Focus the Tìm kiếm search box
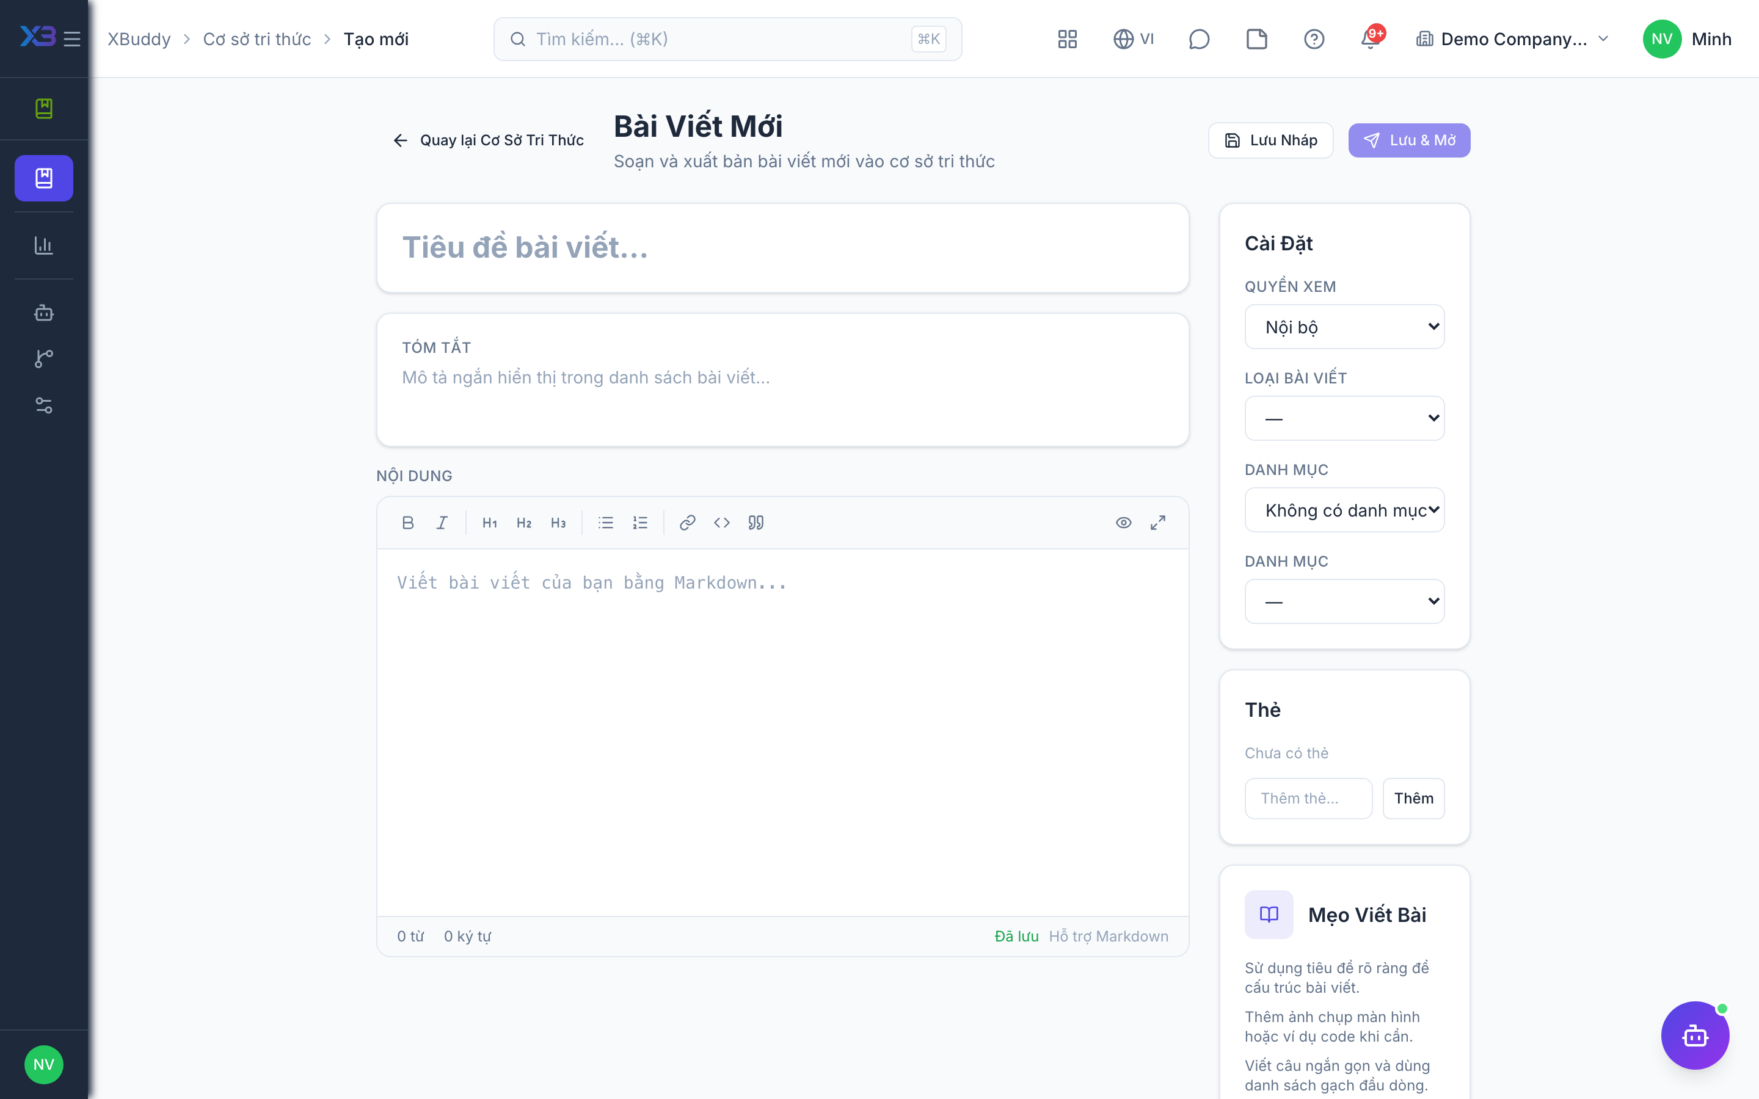The width and height of the screenshot is (1759, 1099). (727, 39)
